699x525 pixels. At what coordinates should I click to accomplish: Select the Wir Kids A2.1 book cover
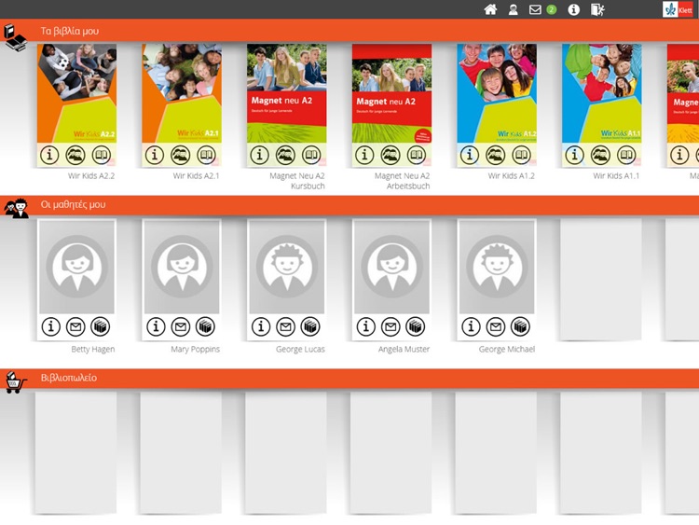(x=182, y=93)
